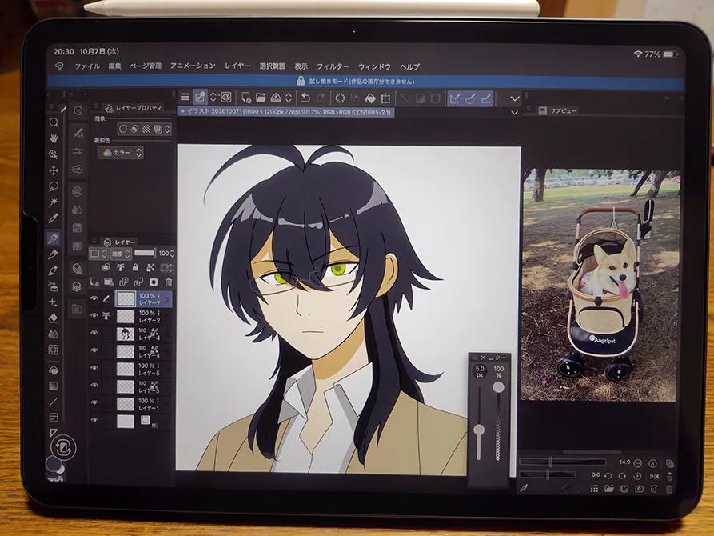Hide layer レイヤー7 with eye icon
Image resolution: width=714 pixels, height=536 pixels.
pyautogui.click(x=94, y=298)
